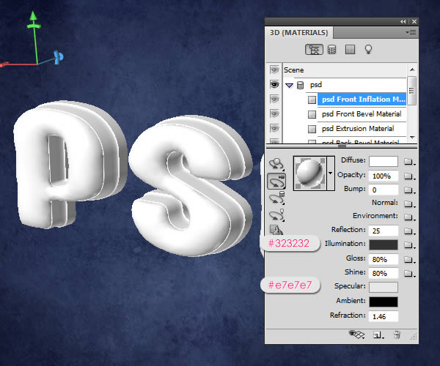Open the Diffuse texture folder menu
440x366 pixels.
(x=409, y=162)
